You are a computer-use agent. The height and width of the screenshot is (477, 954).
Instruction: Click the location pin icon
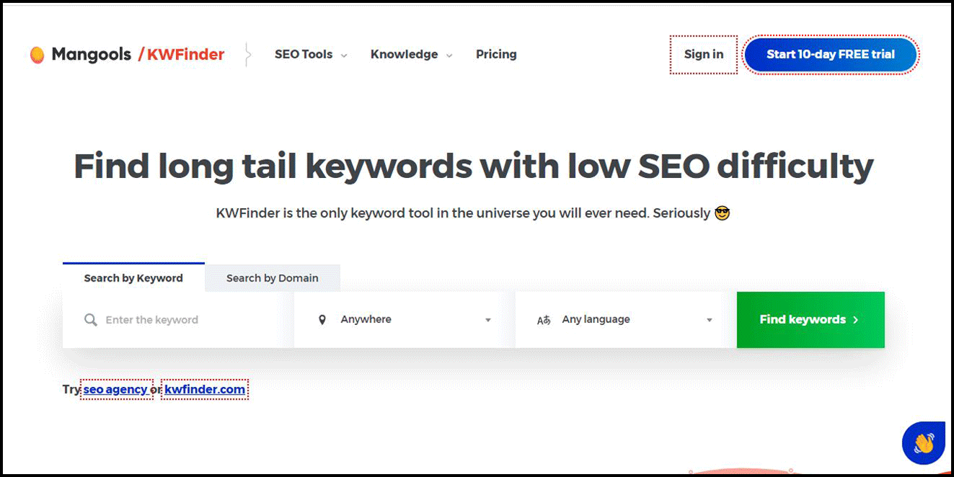click(322, 320)
